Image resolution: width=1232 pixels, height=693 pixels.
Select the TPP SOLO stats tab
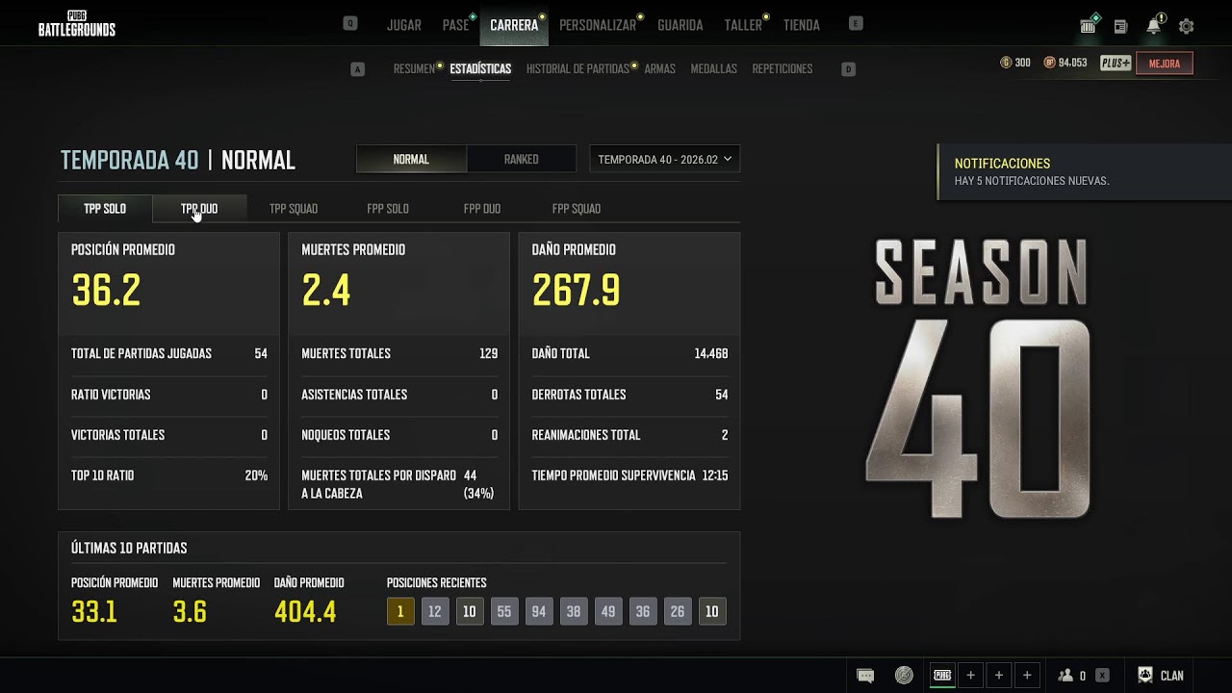[x=105, y=209]
